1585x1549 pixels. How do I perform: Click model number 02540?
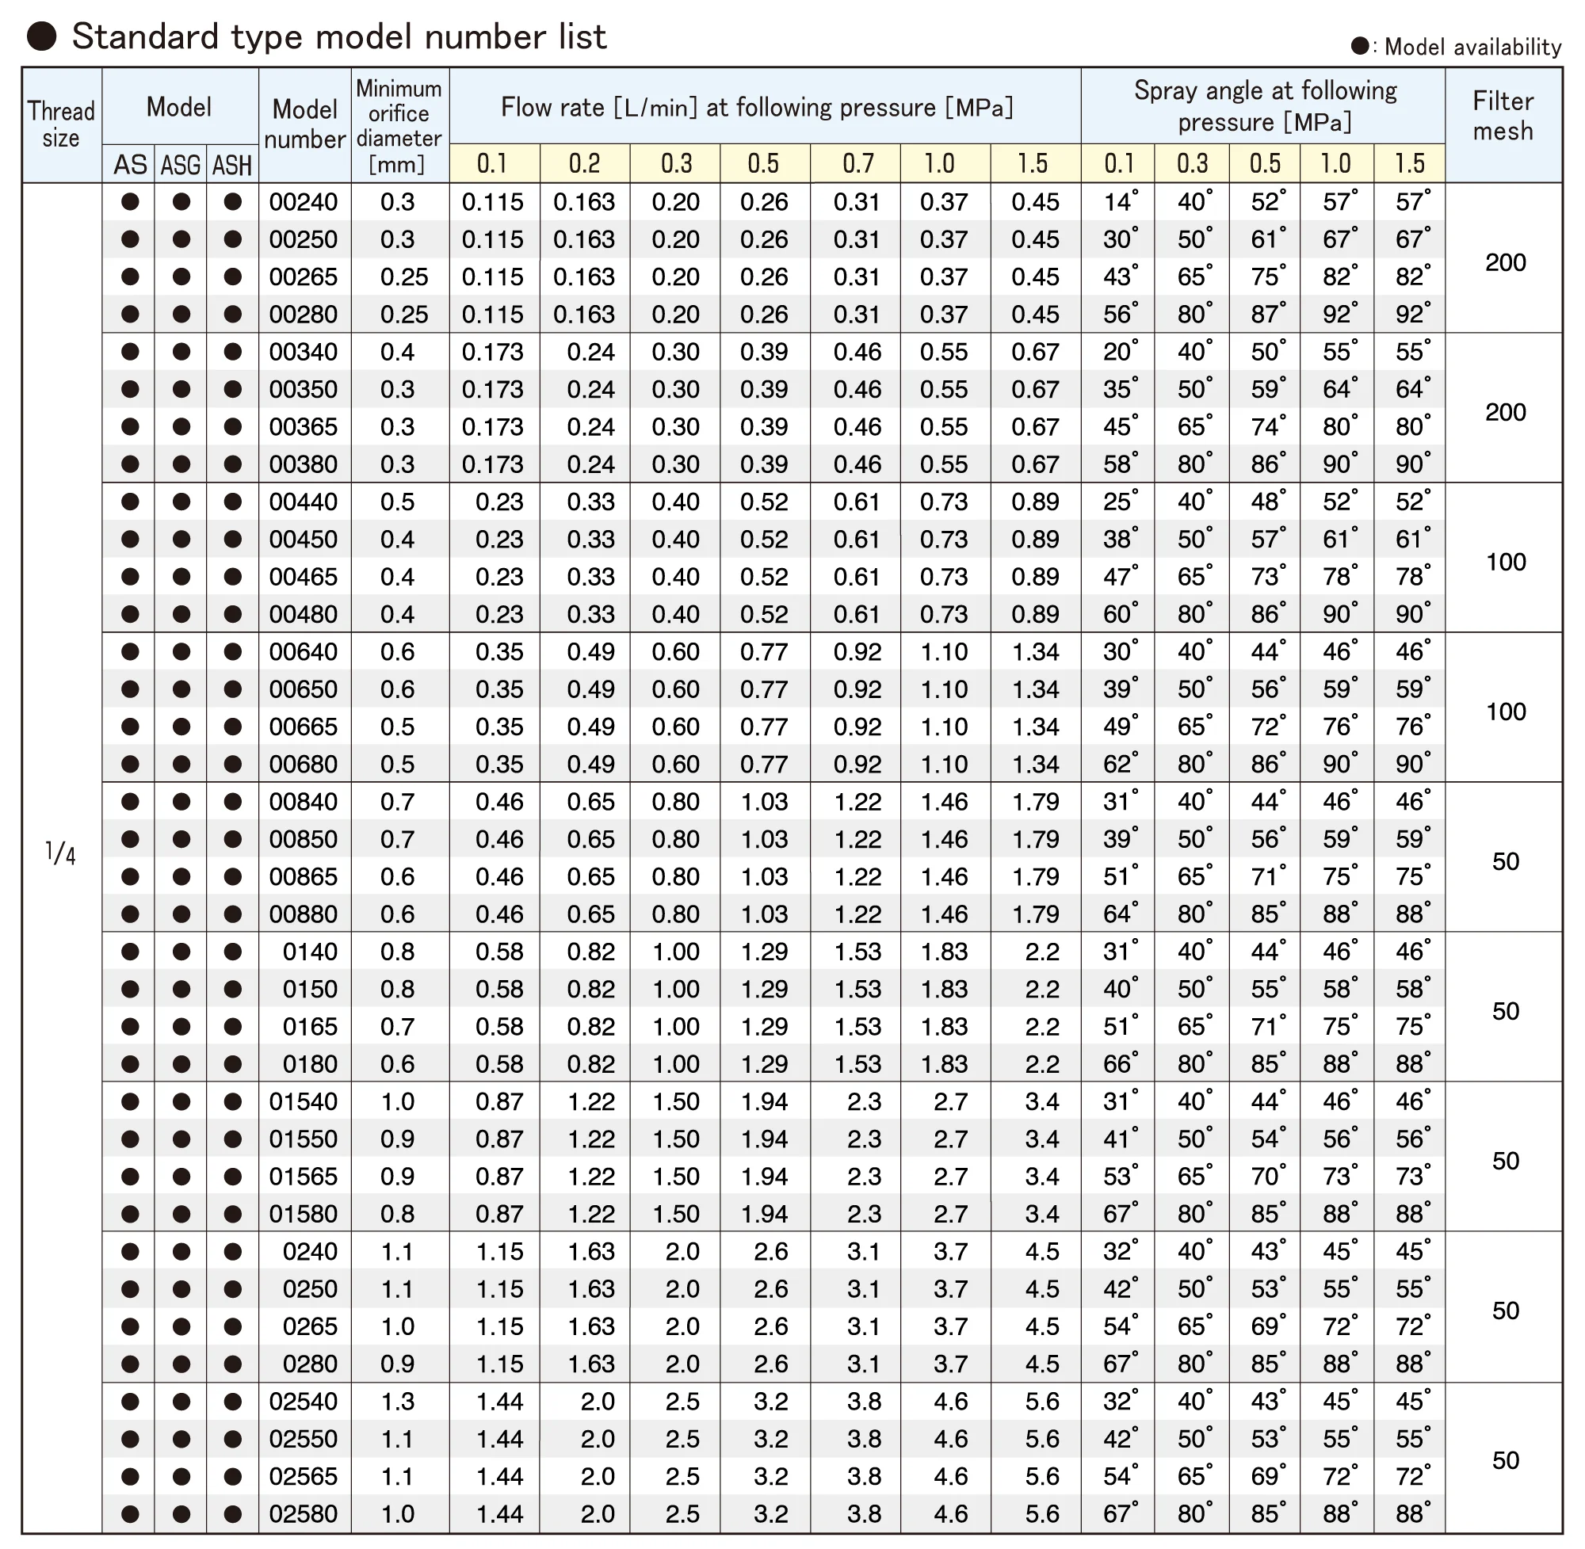pyautogui.click(x=304, y=1401)
